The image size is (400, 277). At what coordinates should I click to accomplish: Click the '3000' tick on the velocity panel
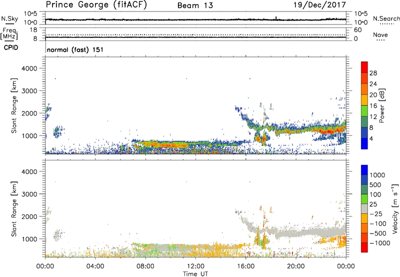point(29,194)
